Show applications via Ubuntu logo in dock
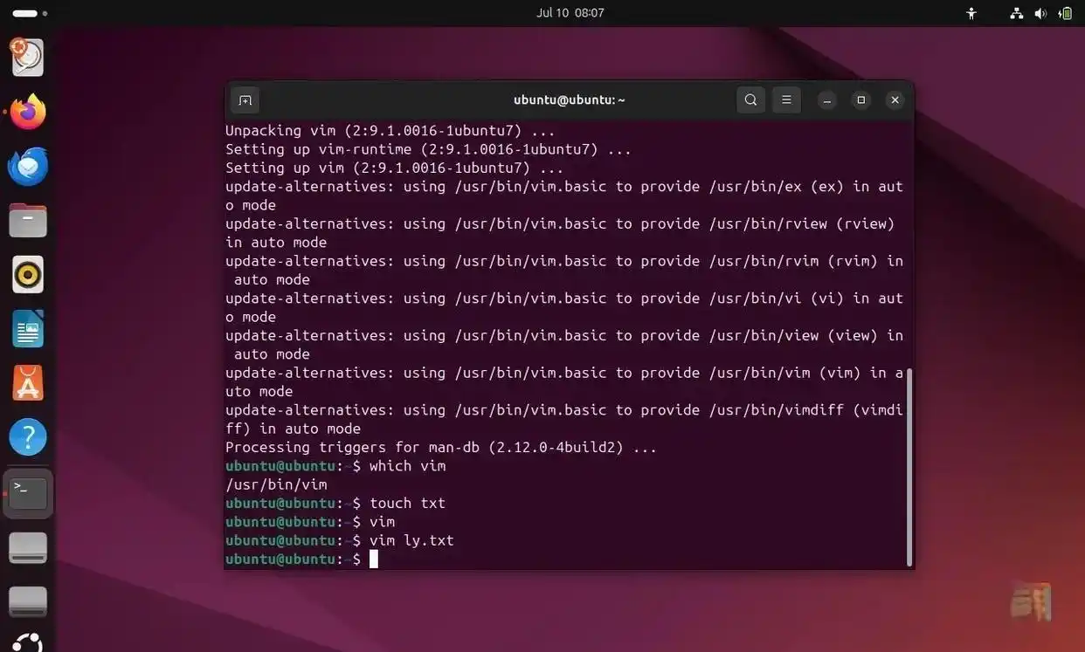Image resolution: width=1085 pixels, height=652 pixels. (x=28, y=643)
